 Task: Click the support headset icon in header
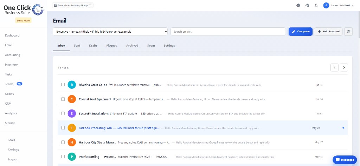point(307,5)
